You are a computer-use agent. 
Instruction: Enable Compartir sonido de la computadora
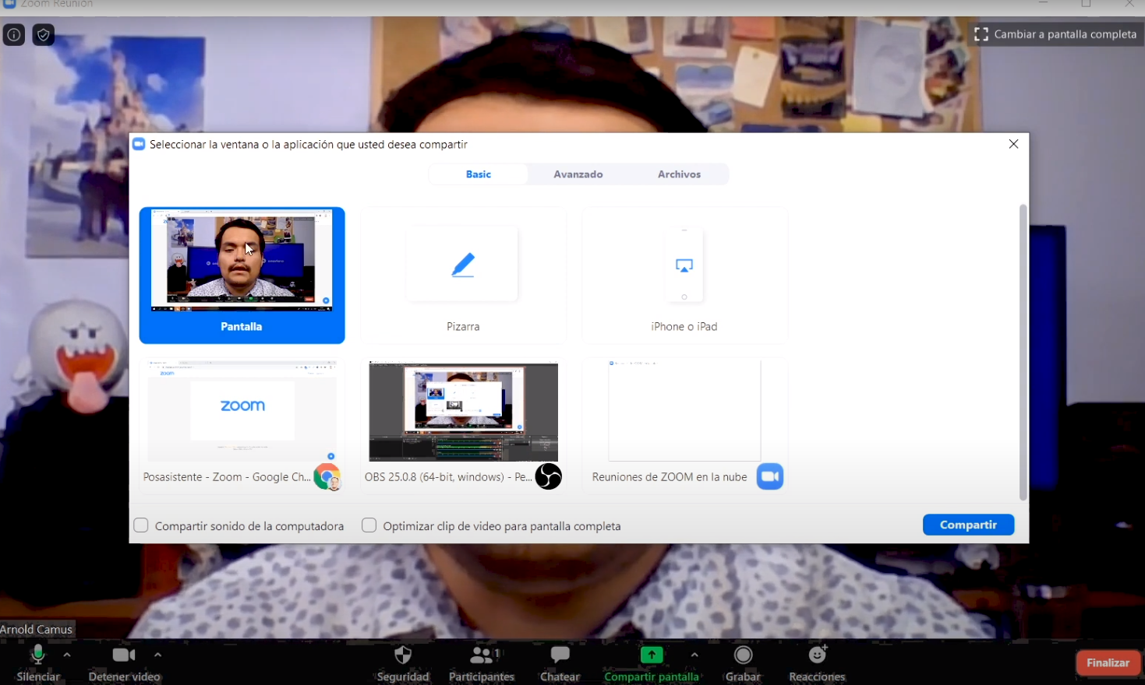(x=141, y=525)
